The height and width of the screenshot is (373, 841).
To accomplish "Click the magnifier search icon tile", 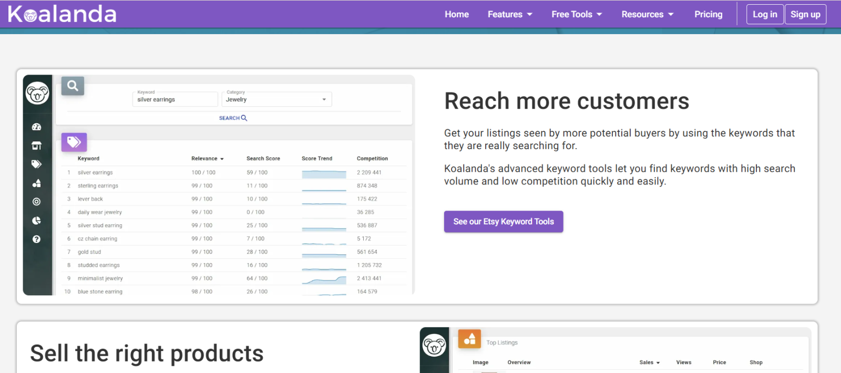I will click(73, 86).
